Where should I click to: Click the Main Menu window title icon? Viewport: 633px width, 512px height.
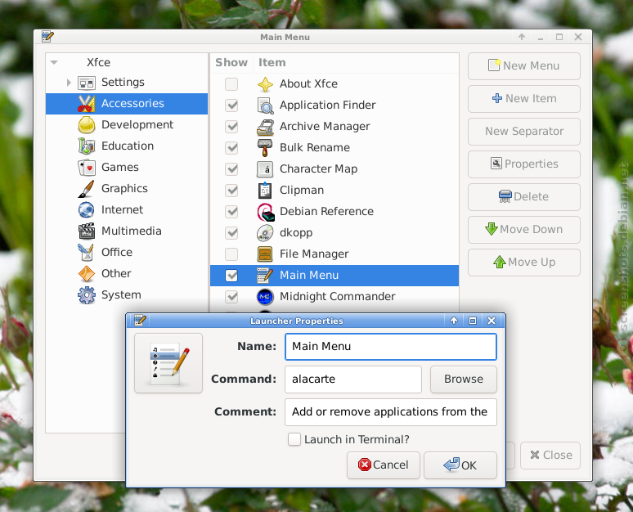tap(47, 37)
